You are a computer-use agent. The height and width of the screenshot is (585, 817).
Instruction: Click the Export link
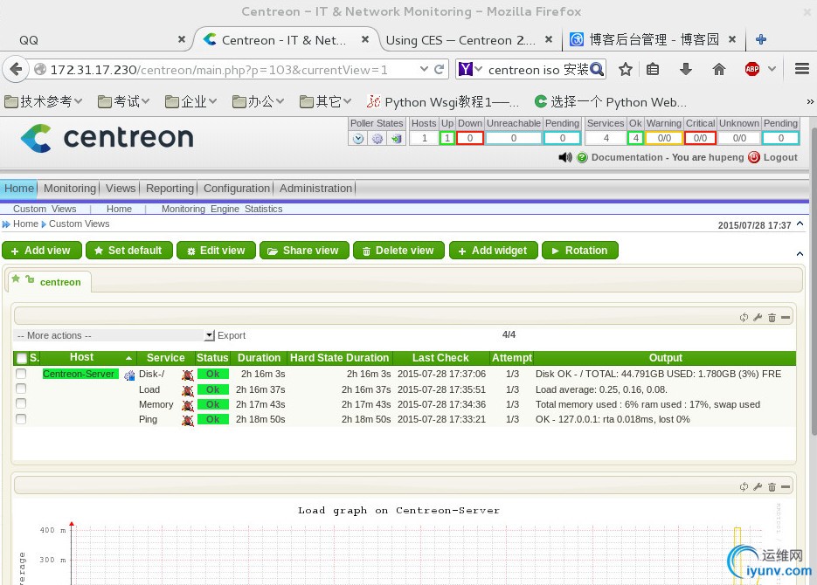(x=232, y=335)
